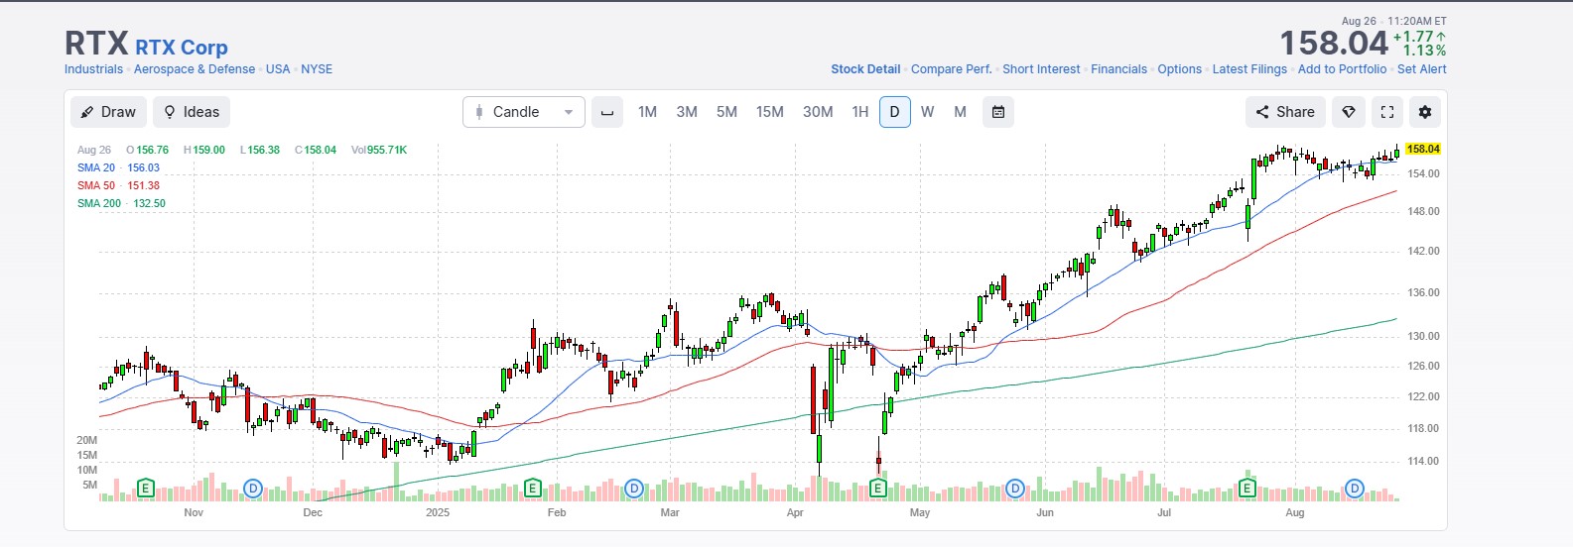Viewport: 1573px width, 547px height.
Task: Click the large 158.04 last price
Action: point(1333,44)
